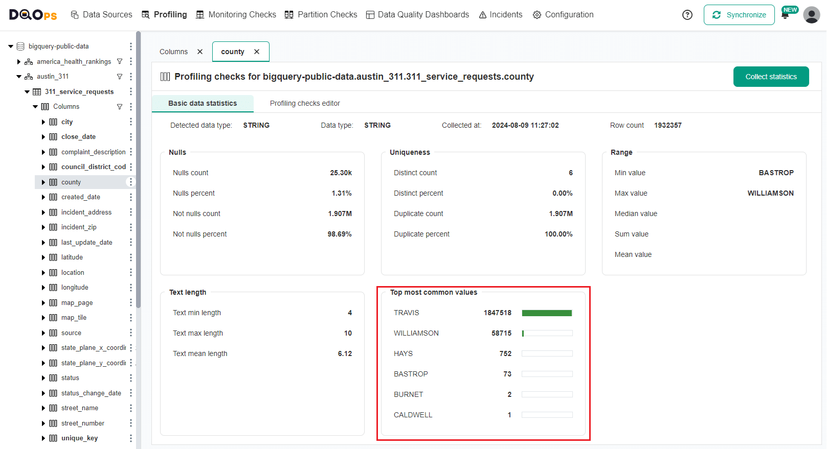Go to Partition Checks
827x449 pixels.
pyautogui.click(x=321, y=15)
